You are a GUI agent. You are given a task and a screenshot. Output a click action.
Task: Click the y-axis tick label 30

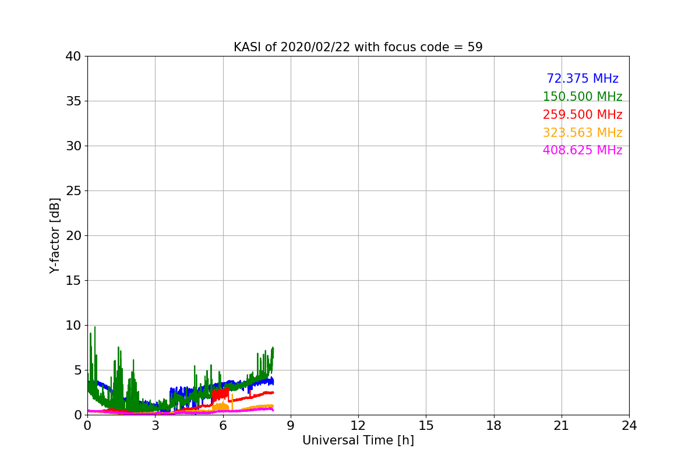(73, 146)
